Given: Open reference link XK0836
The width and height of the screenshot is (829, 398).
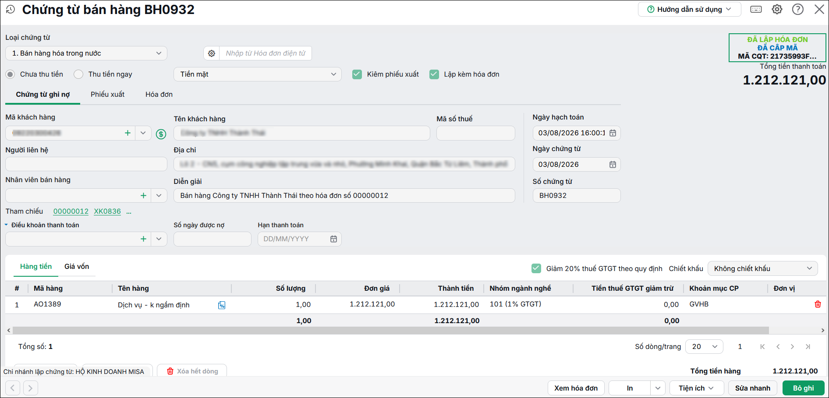Looking at the screenshot, I should (107, 211).
